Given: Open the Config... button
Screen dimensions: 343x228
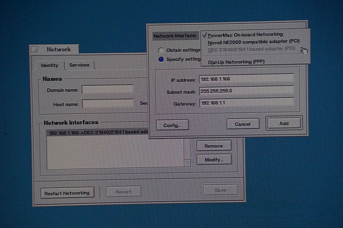Looking at the screenshot, I should click(172, 125).
